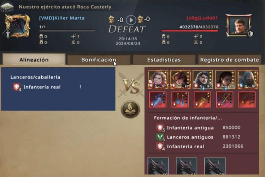Click the flame book round icon
265x177 pixels.
click(x=130, y=109)
